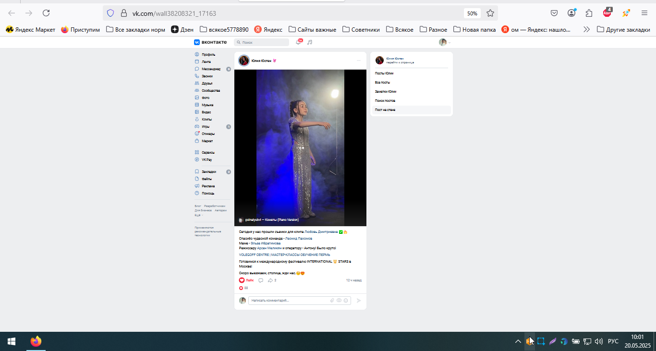Open VK notifications bell icon
Viewport: 656px width, 351px height.
pos(298,42)
